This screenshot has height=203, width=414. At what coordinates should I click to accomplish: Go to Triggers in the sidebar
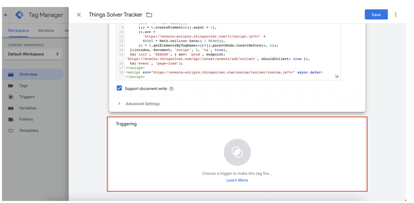(x=27, y=97)
